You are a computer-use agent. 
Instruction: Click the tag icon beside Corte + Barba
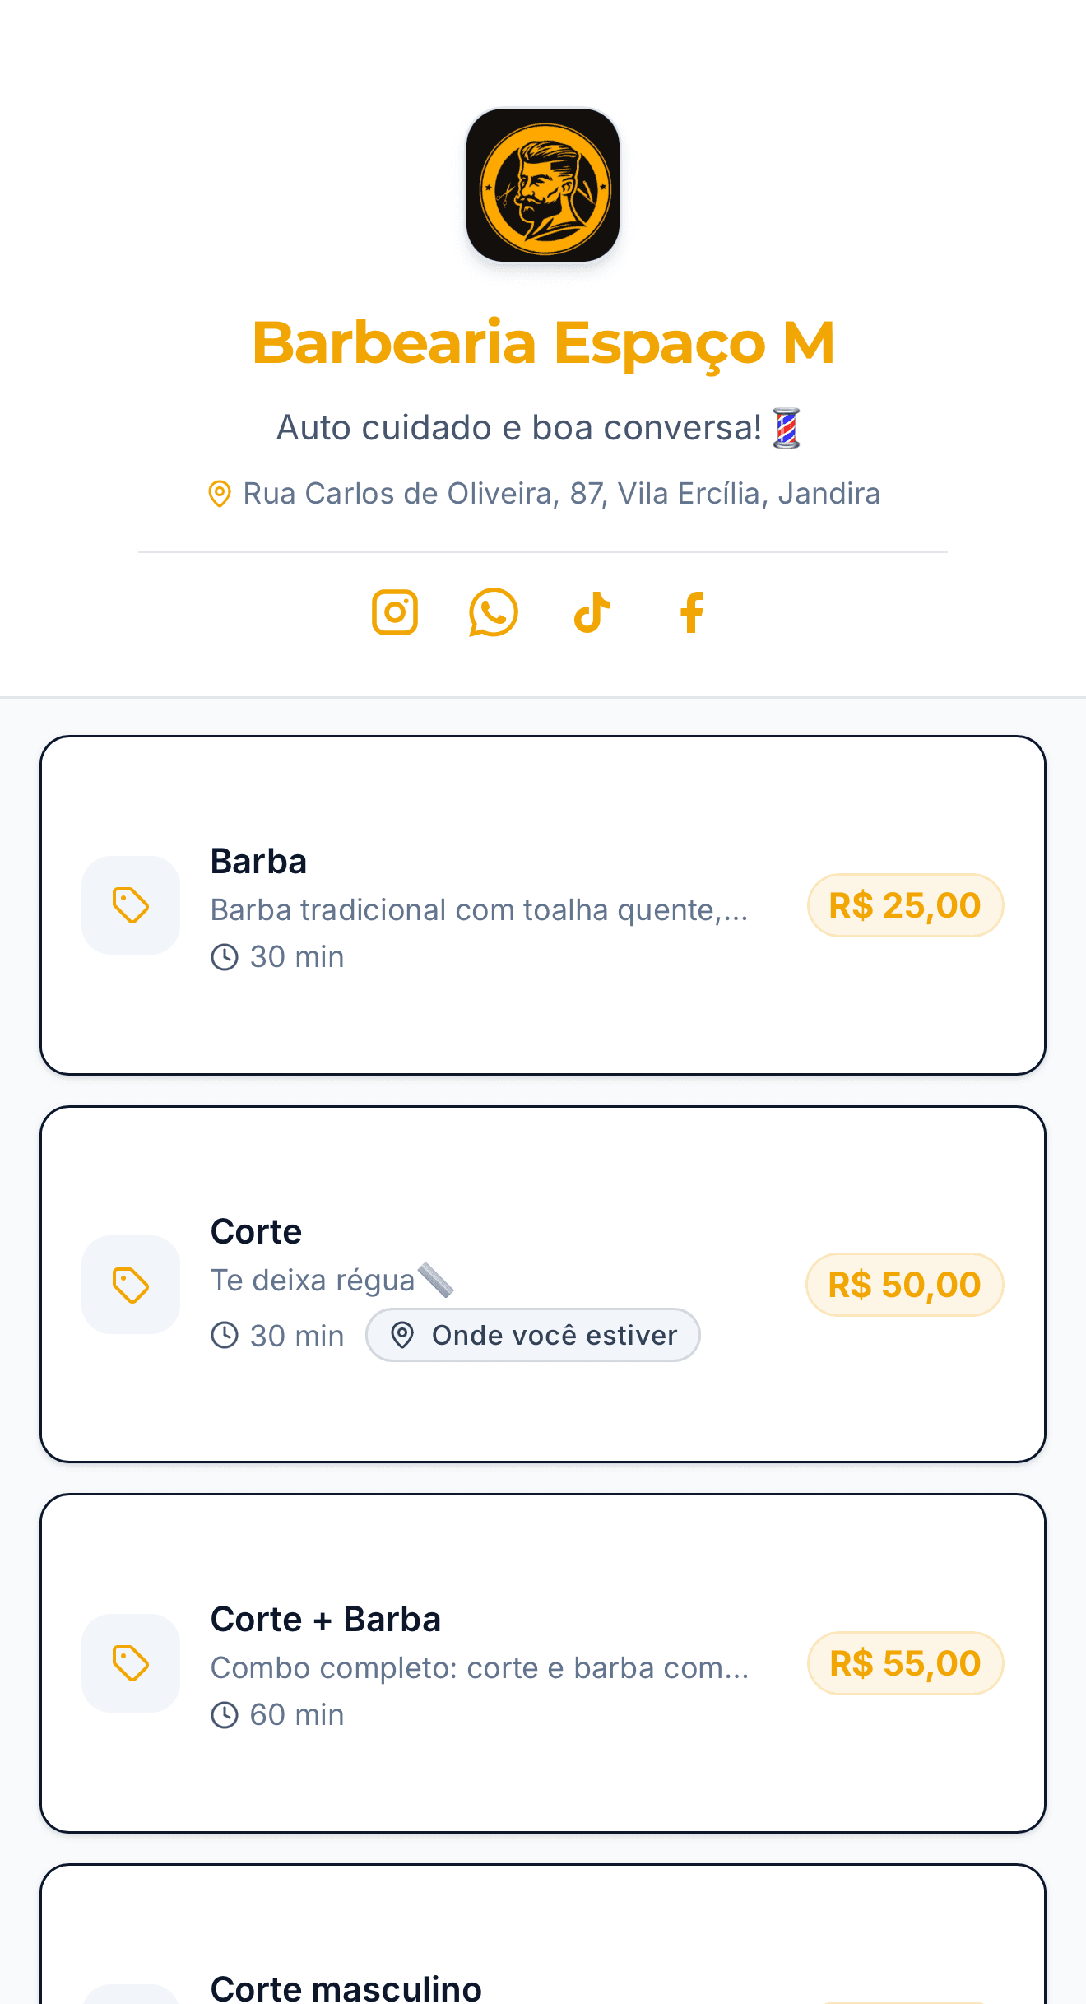coord(131,1663)
